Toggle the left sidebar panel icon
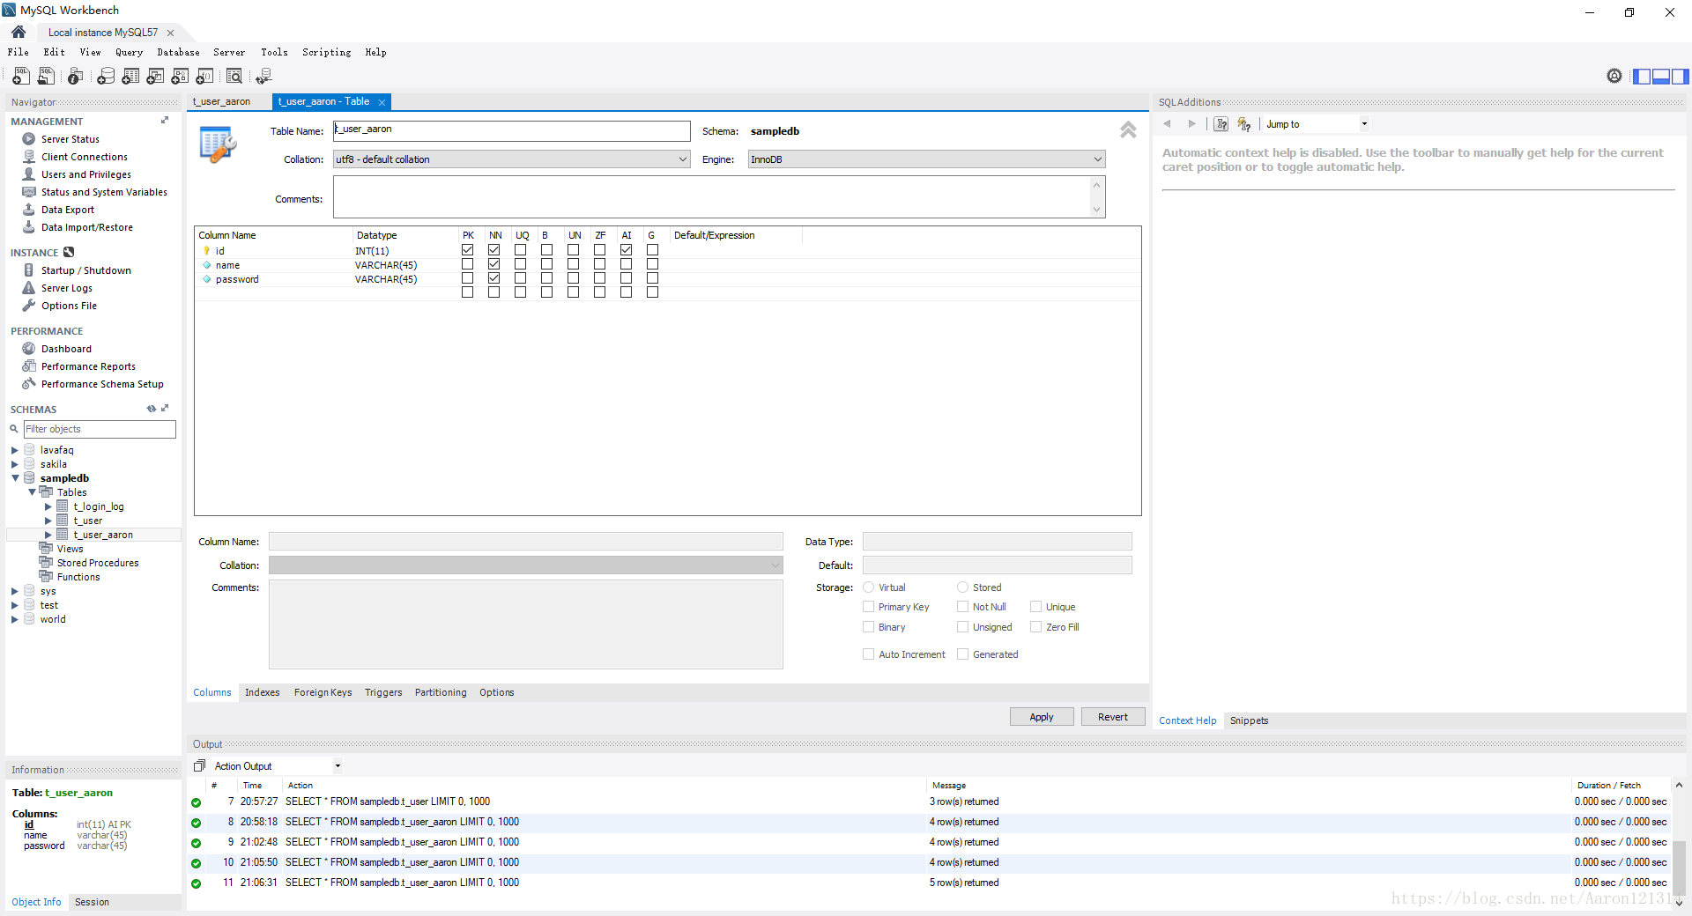The image size is (1692, 916). pyautogui.click(x=1642, y=77)
